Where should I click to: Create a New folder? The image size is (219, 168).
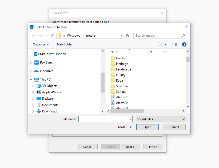[65, 44]
